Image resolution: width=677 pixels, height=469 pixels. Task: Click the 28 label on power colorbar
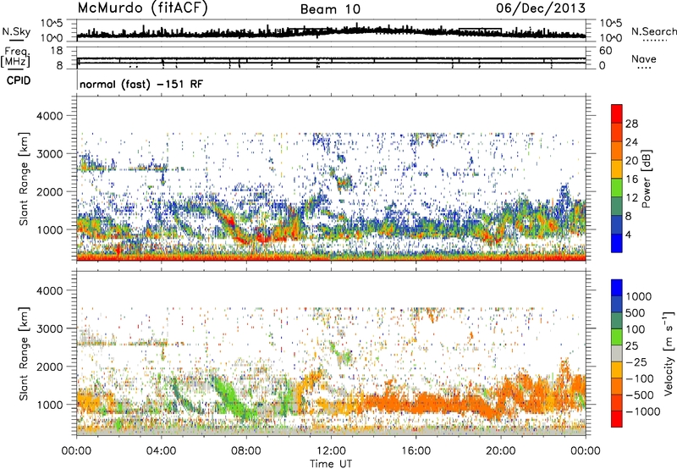tap(631, 124)
